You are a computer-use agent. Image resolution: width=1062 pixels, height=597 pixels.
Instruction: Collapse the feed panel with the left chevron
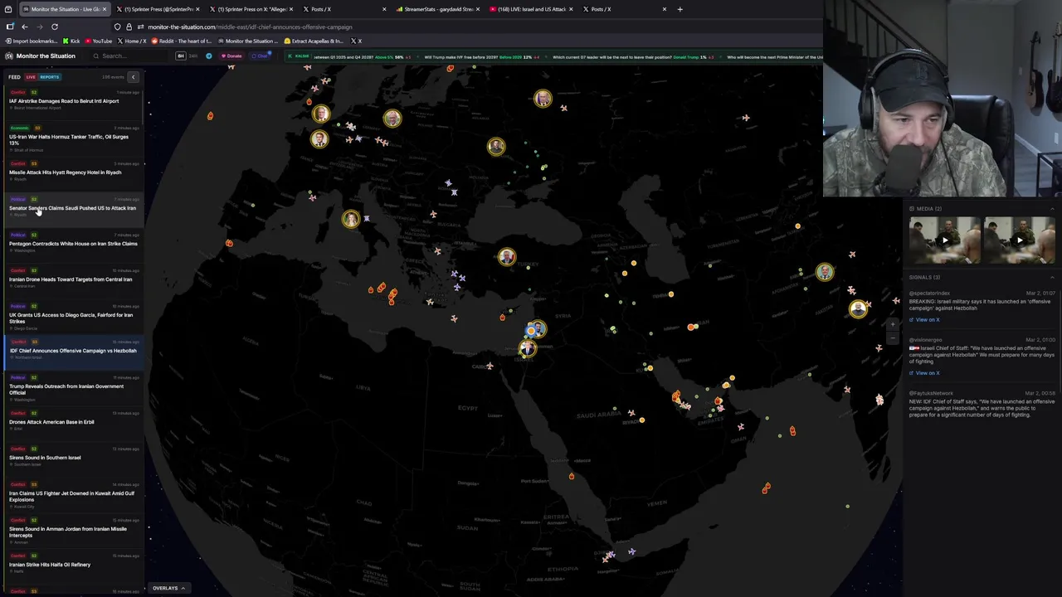tap(133, 77)
